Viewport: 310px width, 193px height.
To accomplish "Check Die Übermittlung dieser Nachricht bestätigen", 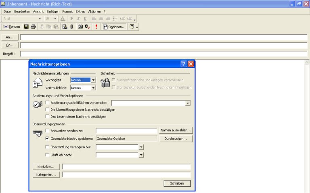I will (47, 110).
